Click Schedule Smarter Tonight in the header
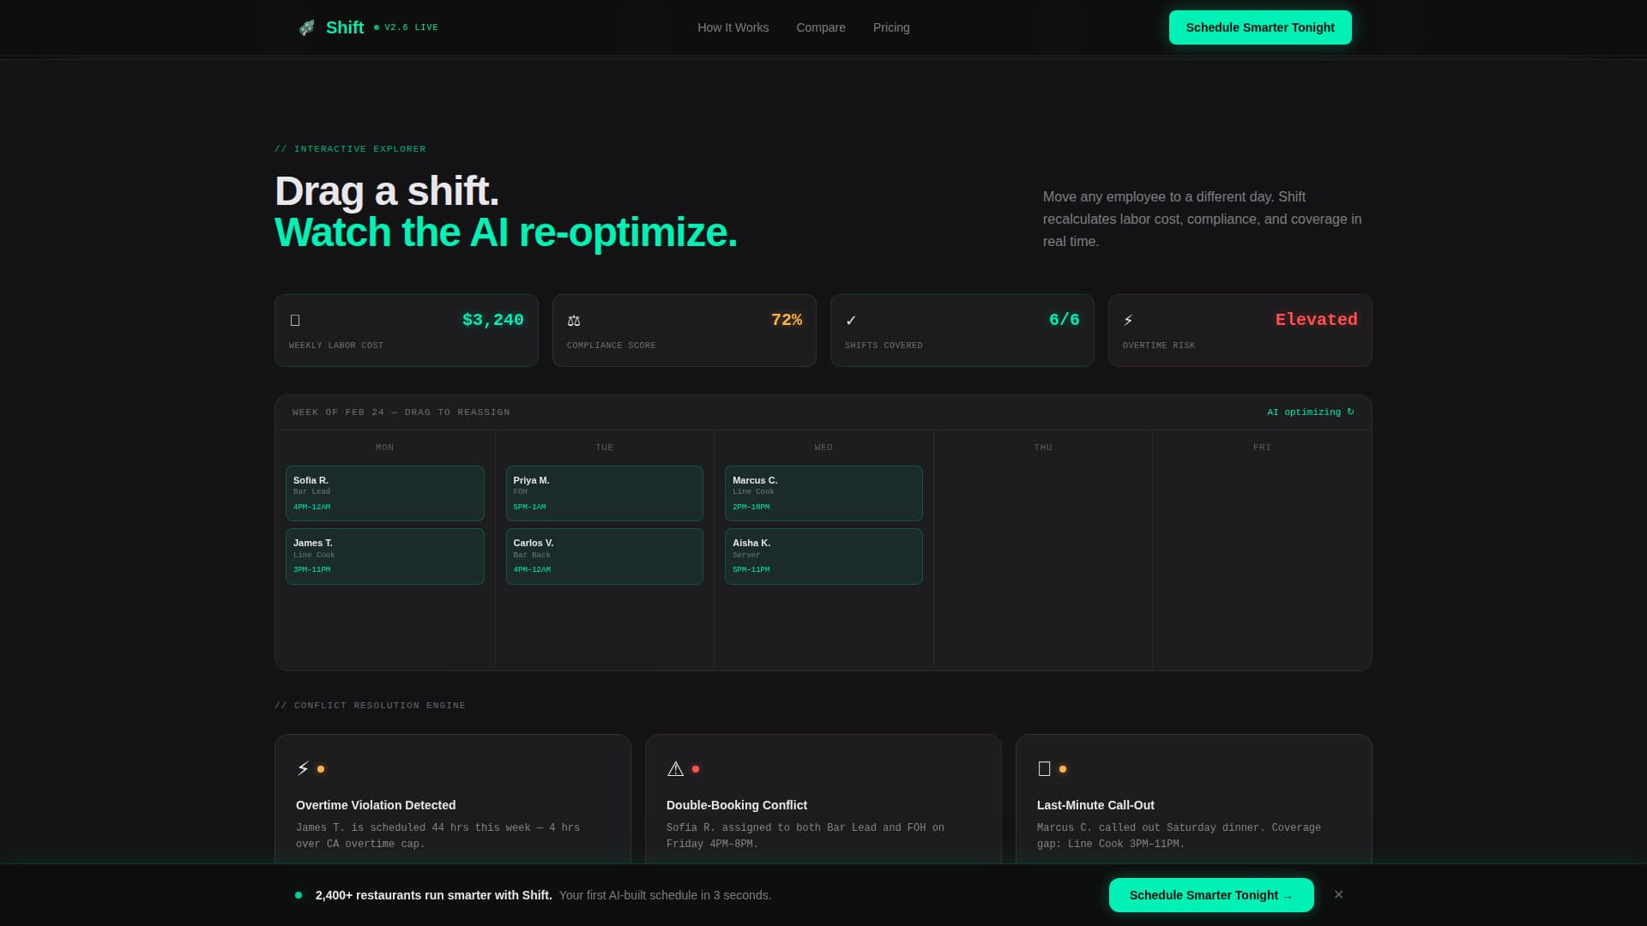The width and height of the screenshot is (1647, 926). [x=1260, y=27]
